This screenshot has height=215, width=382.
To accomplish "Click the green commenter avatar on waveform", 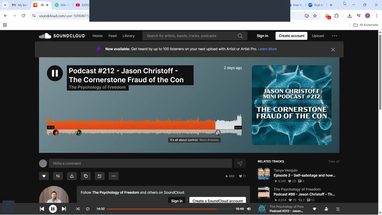I will coord(78,133).
